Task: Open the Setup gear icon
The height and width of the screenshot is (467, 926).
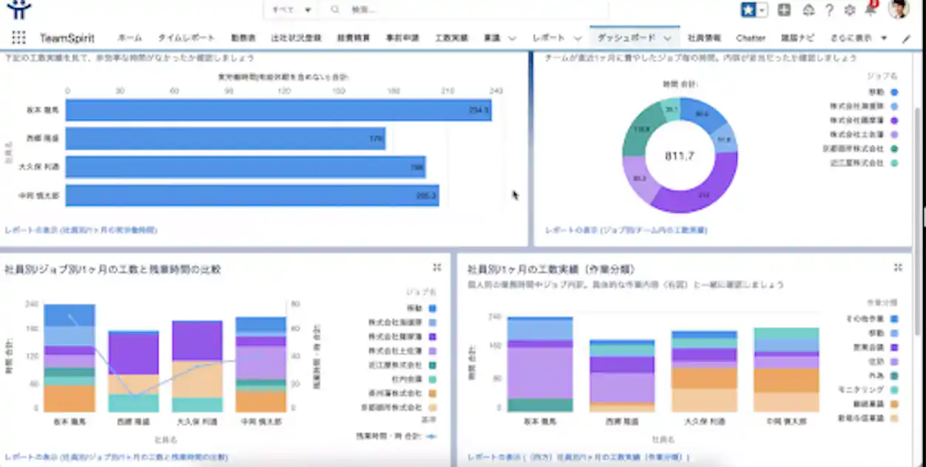Action: tap(850, 10)
